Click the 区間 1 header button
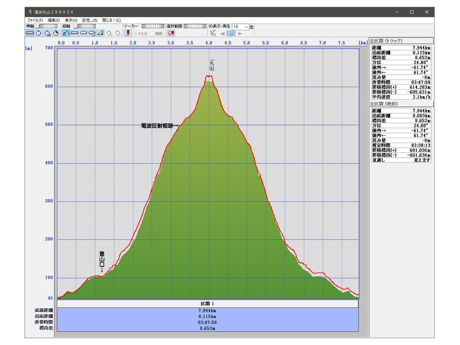Screen dimensions: 460x345 [207, 304]
